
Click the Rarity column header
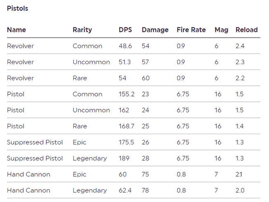click(x=82, y=30)
